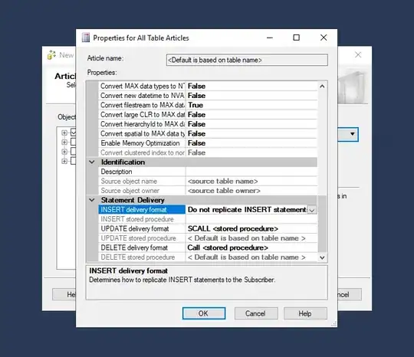
Task: Toggle the checked first checkbox in wizard tree
Action: (73, 133)
